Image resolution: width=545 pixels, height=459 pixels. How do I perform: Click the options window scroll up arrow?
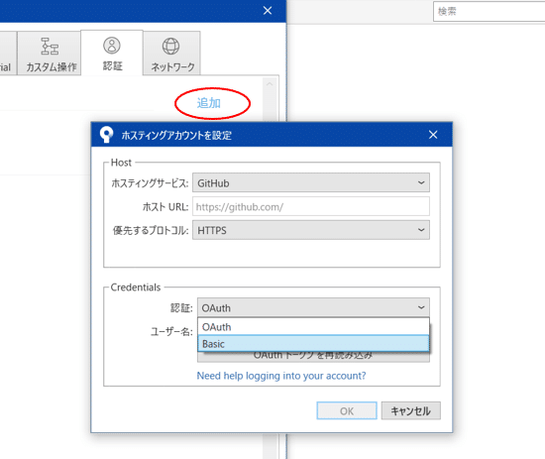click(270, 84)
